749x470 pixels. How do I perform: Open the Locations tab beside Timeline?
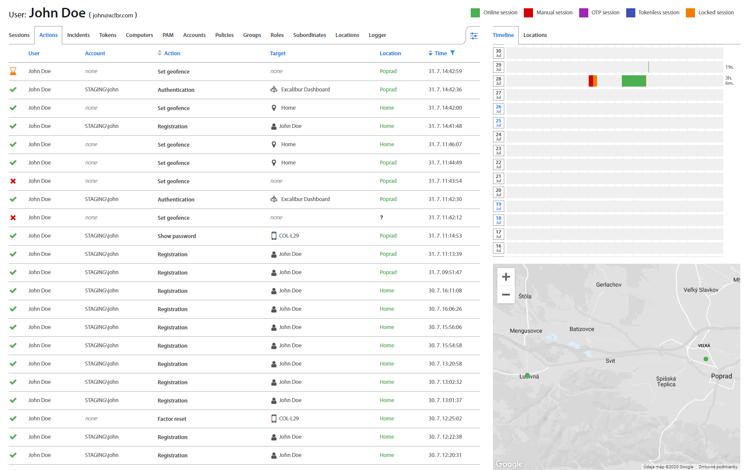[535, 35]
